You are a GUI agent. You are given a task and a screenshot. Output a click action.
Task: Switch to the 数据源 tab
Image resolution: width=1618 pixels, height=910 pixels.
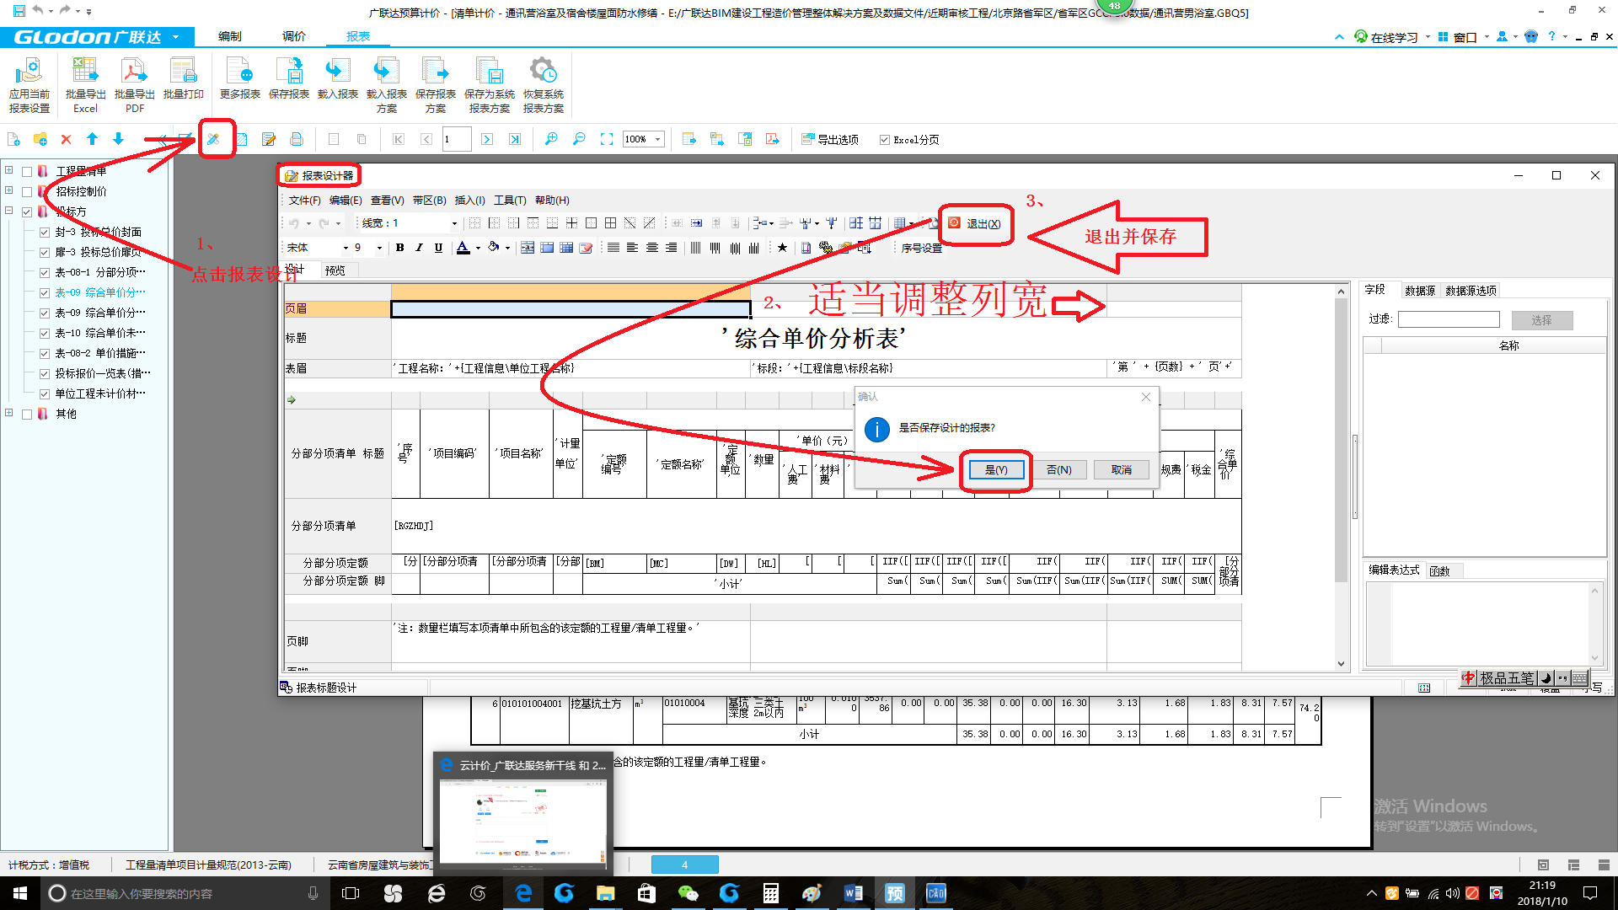point(1420,291)
